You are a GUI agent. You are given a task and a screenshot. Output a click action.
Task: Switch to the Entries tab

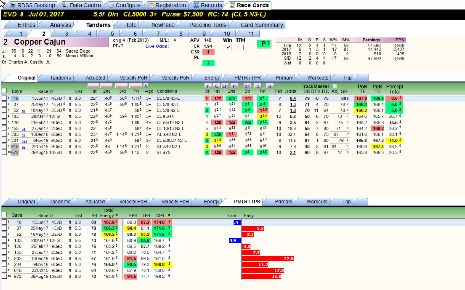tap(26, 25)
